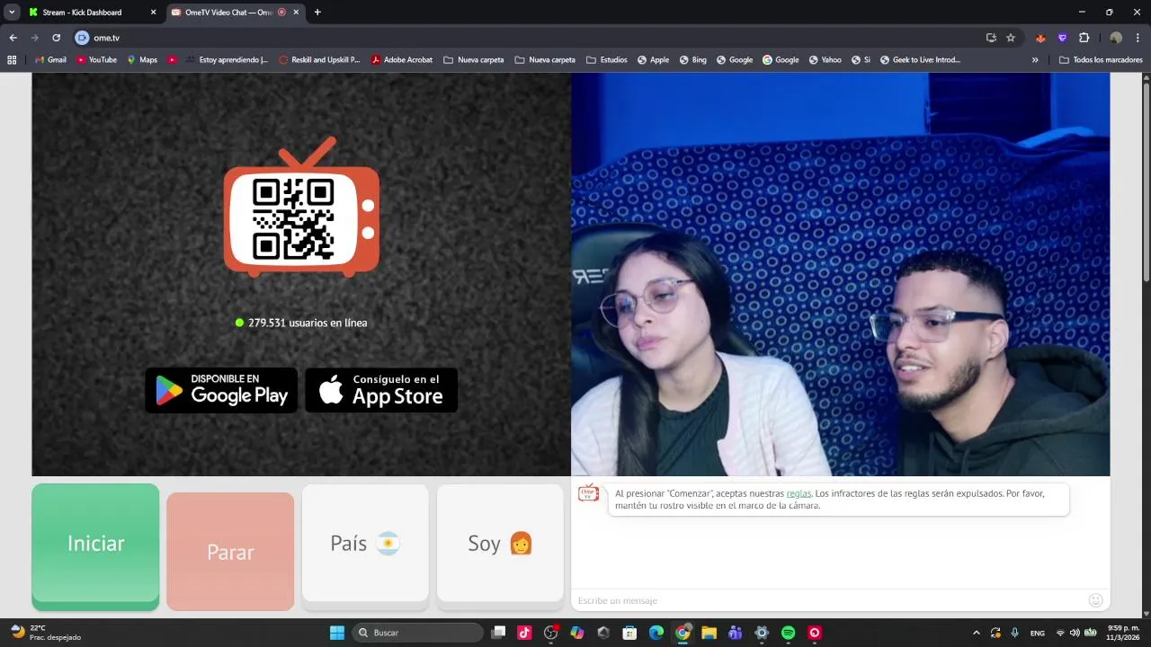This screenshot has height=647, width=1151.
Task: Open the tab search dropdown arrow
Action: click(x=12, y=13)
